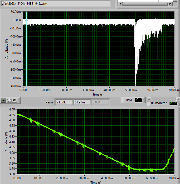Select the cursor movement crosshair tool
This screenshot has width=180, height=184.
coord(4,101)
